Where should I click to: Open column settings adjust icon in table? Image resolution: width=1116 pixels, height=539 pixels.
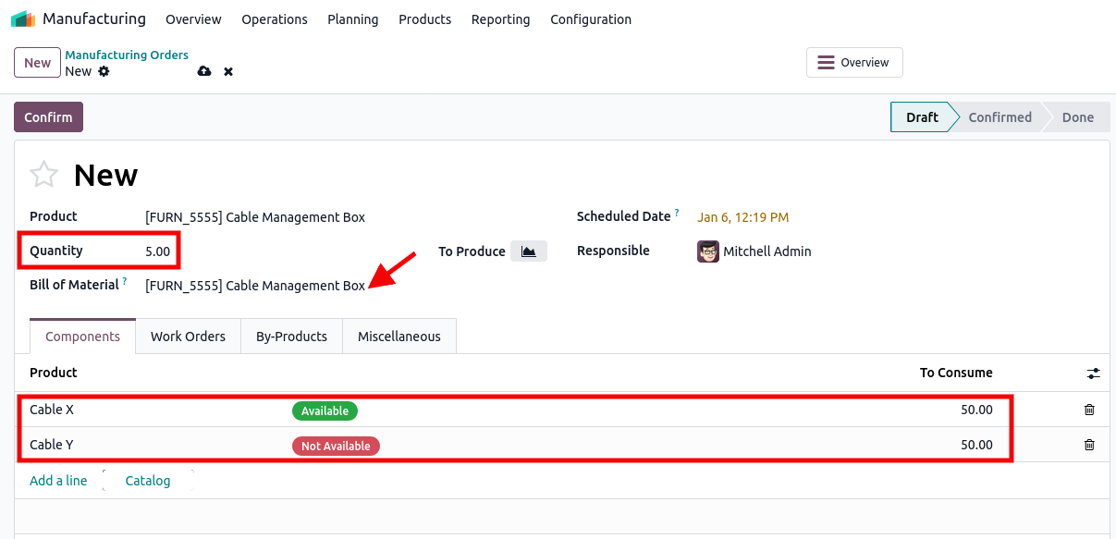1093,374
